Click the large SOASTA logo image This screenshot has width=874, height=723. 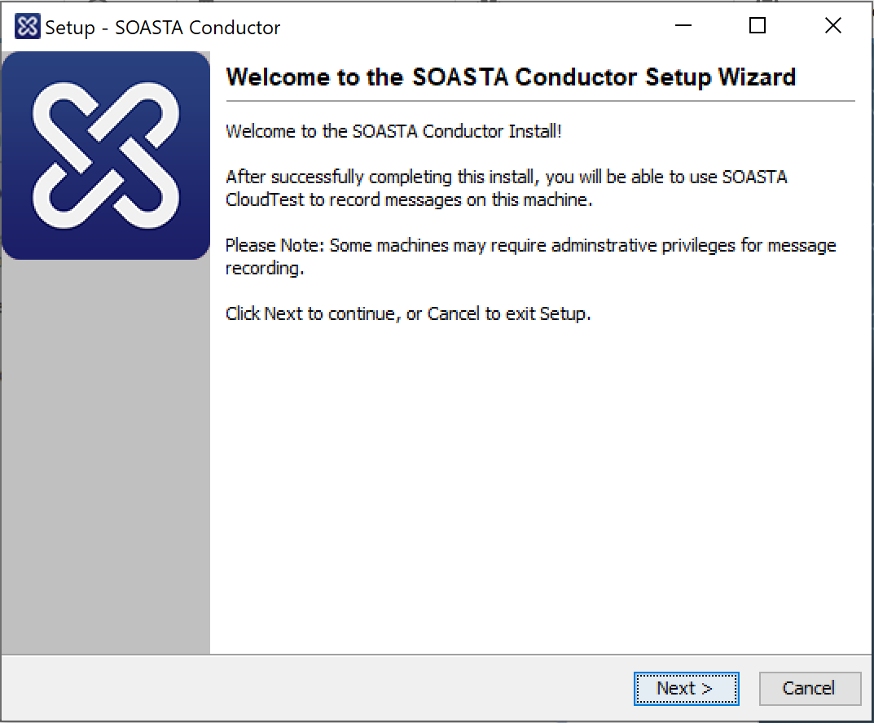[x=106, y=156]
